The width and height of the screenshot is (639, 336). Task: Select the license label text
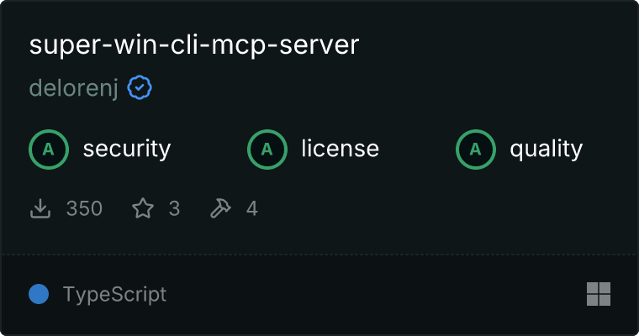(x=341, y=148)
